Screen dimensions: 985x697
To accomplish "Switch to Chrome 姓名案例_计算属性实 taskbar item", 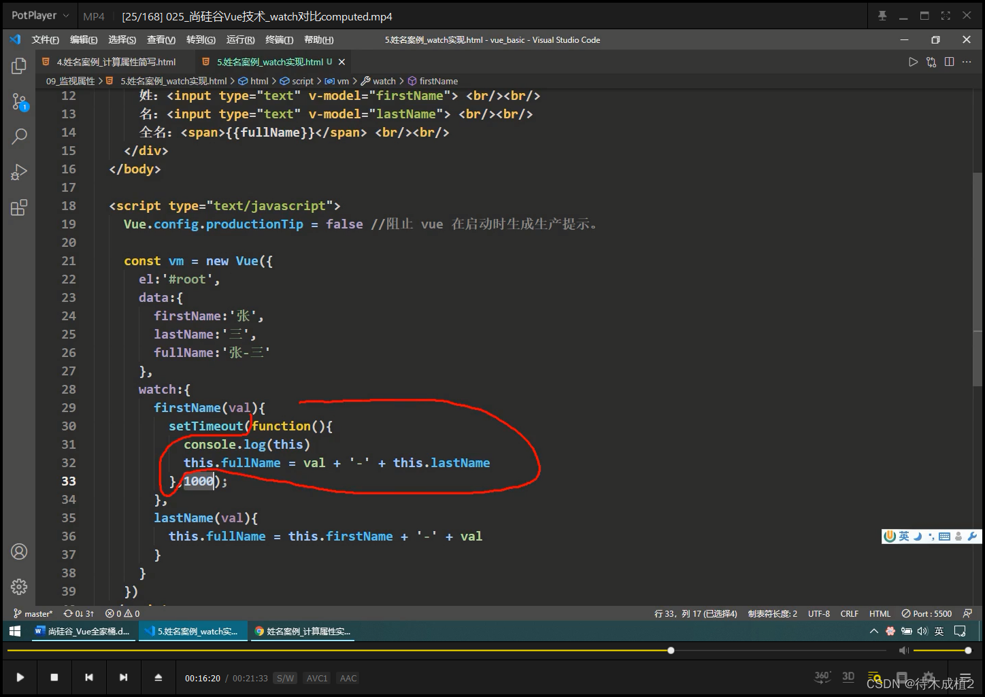I will point(302,631).
